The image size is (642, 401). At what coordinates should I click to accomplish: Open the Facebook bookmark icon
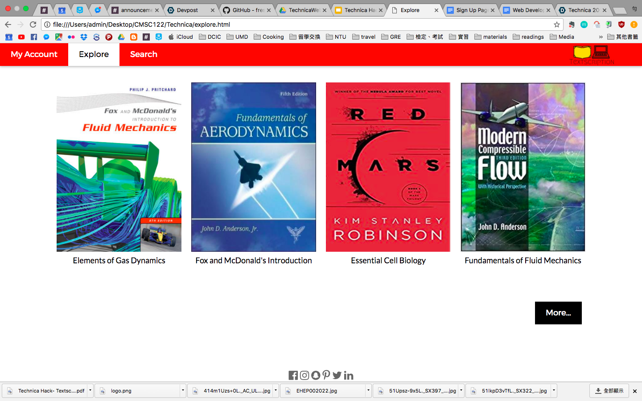click(x=34, y=37)
